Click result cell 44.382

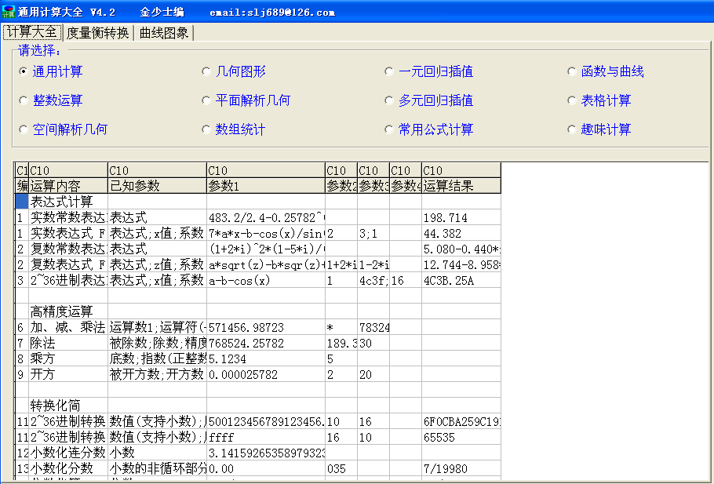click(x=461, y=233)
